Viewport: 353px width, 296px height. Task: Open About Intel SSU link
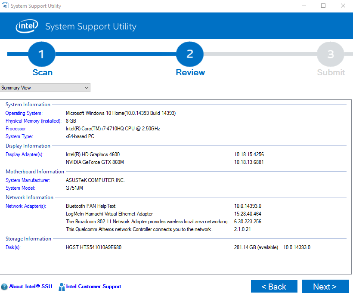[31, 287]
